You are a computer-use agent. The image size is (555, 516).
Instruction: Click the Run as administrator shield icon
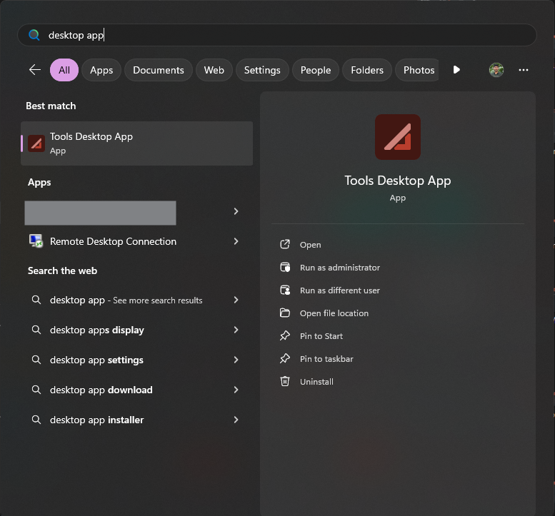point(285,268)
